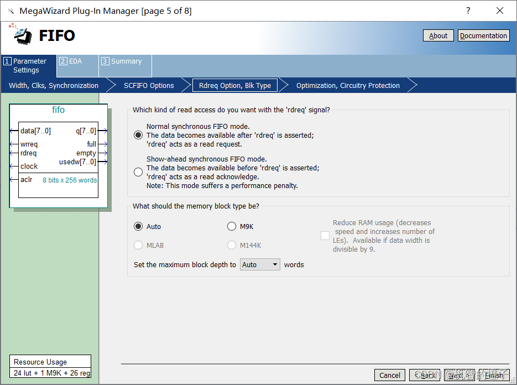Choose Auto memory block type
The height and width of the screenshot is (385, 517).
pos(138,226)
